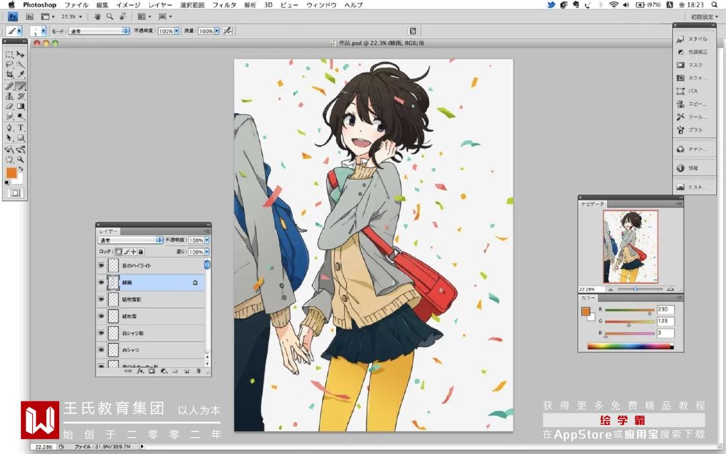This screenshot has height=454, width=726.
Task: Open workspace switcher 初期設定 dropdown
Action: [x=704, y=17]
